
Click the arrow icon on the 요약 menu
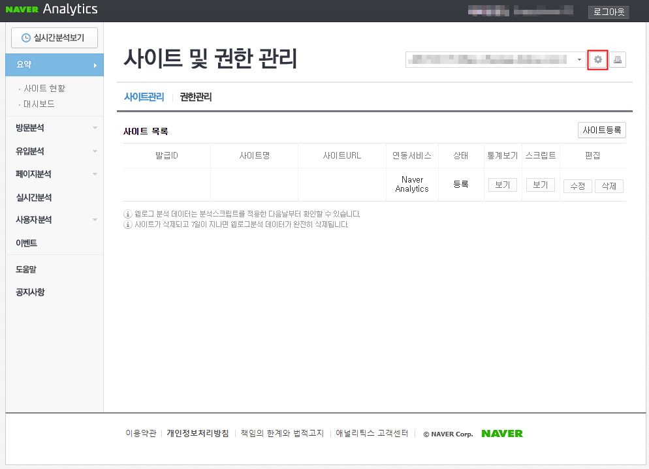point(94,65)
